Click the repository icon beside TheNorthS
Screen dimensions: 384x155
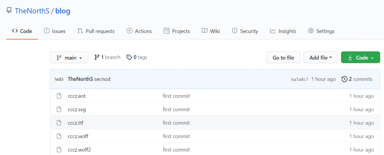[x=9, y=10]
